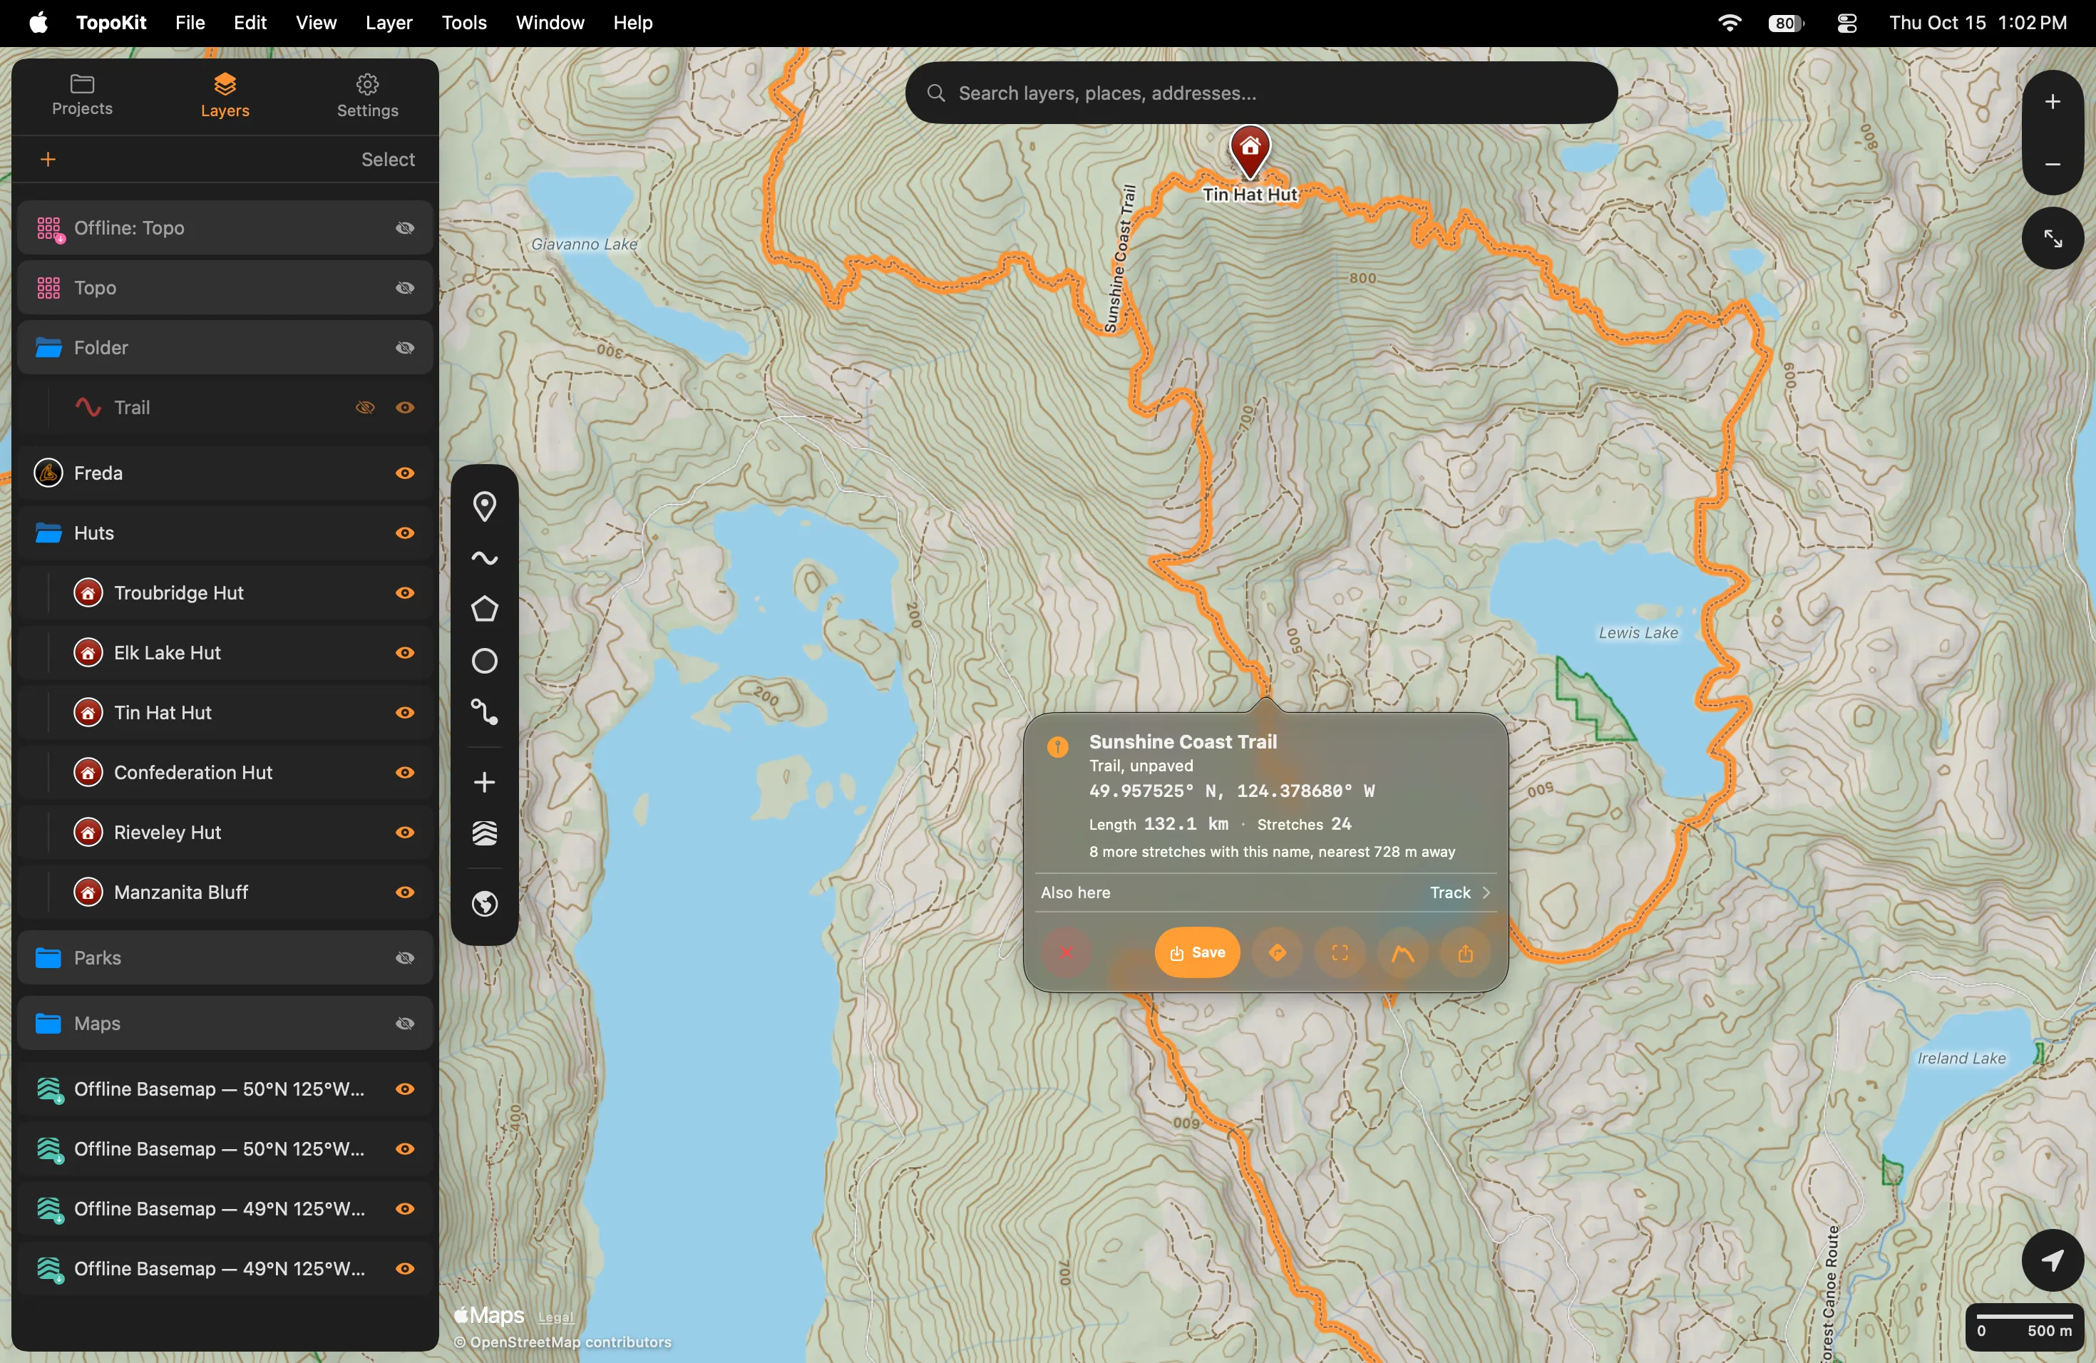
Task: Hide the Elk Lake Hut waypoint
Action: [405, 653]
